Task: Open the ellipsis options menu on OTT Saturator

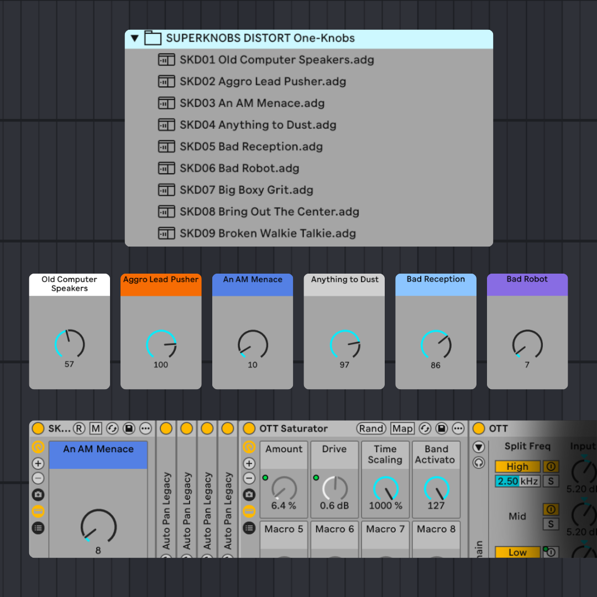Action: point(459,428)
